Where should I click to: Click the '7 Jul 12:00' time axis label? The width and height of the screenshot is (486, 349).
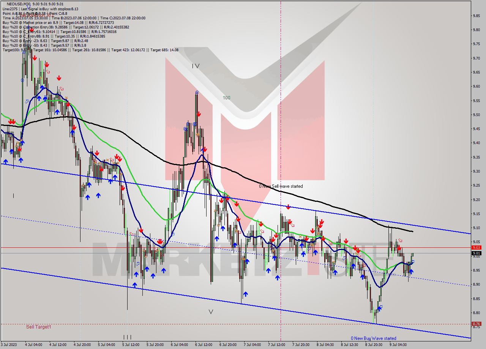coord(277,345)
